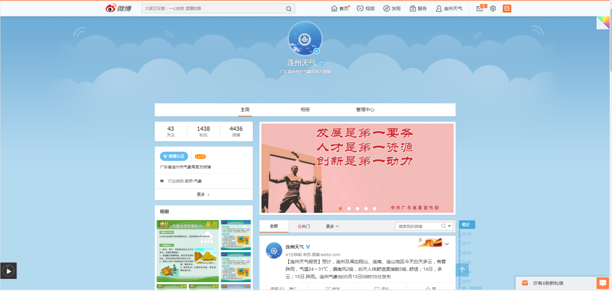The height and width of the screenshot is (291, 612).
Task: Click 行业类别 政府-气象 row
Action: pos(203,181)
